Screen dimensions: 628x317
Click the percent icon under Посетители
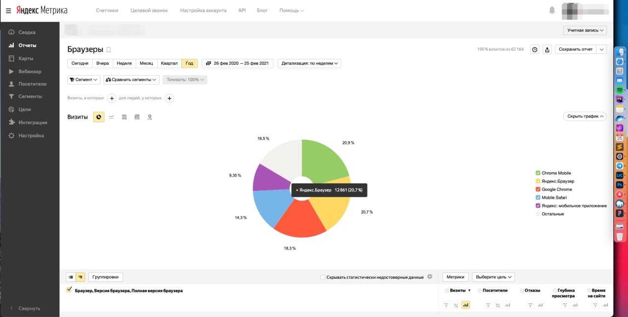point(497,305)
